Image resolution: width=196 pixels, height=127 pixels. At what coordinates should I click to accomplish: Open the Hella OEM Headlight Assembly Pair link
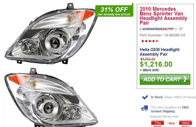160,52
